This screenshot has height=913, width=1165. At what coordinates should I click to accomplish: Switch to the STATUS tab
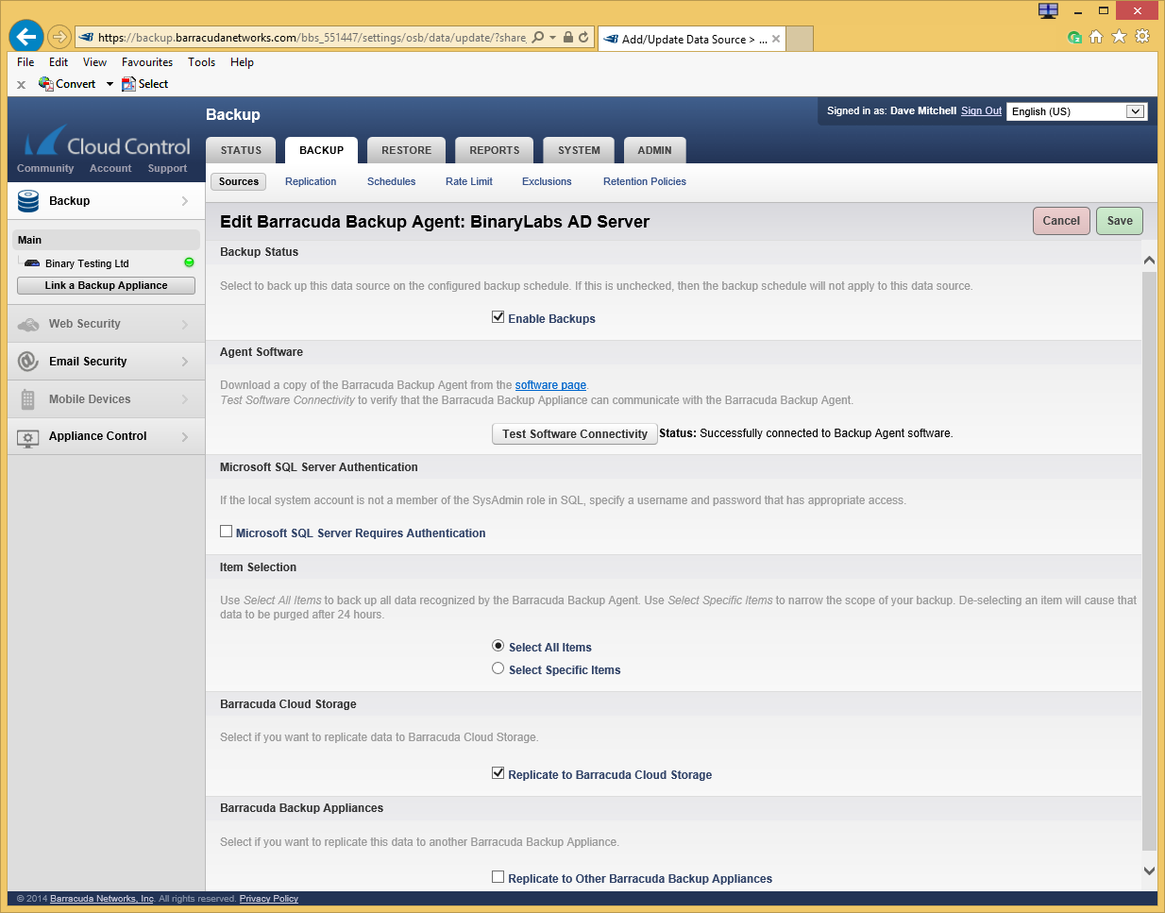pos(241,150)
